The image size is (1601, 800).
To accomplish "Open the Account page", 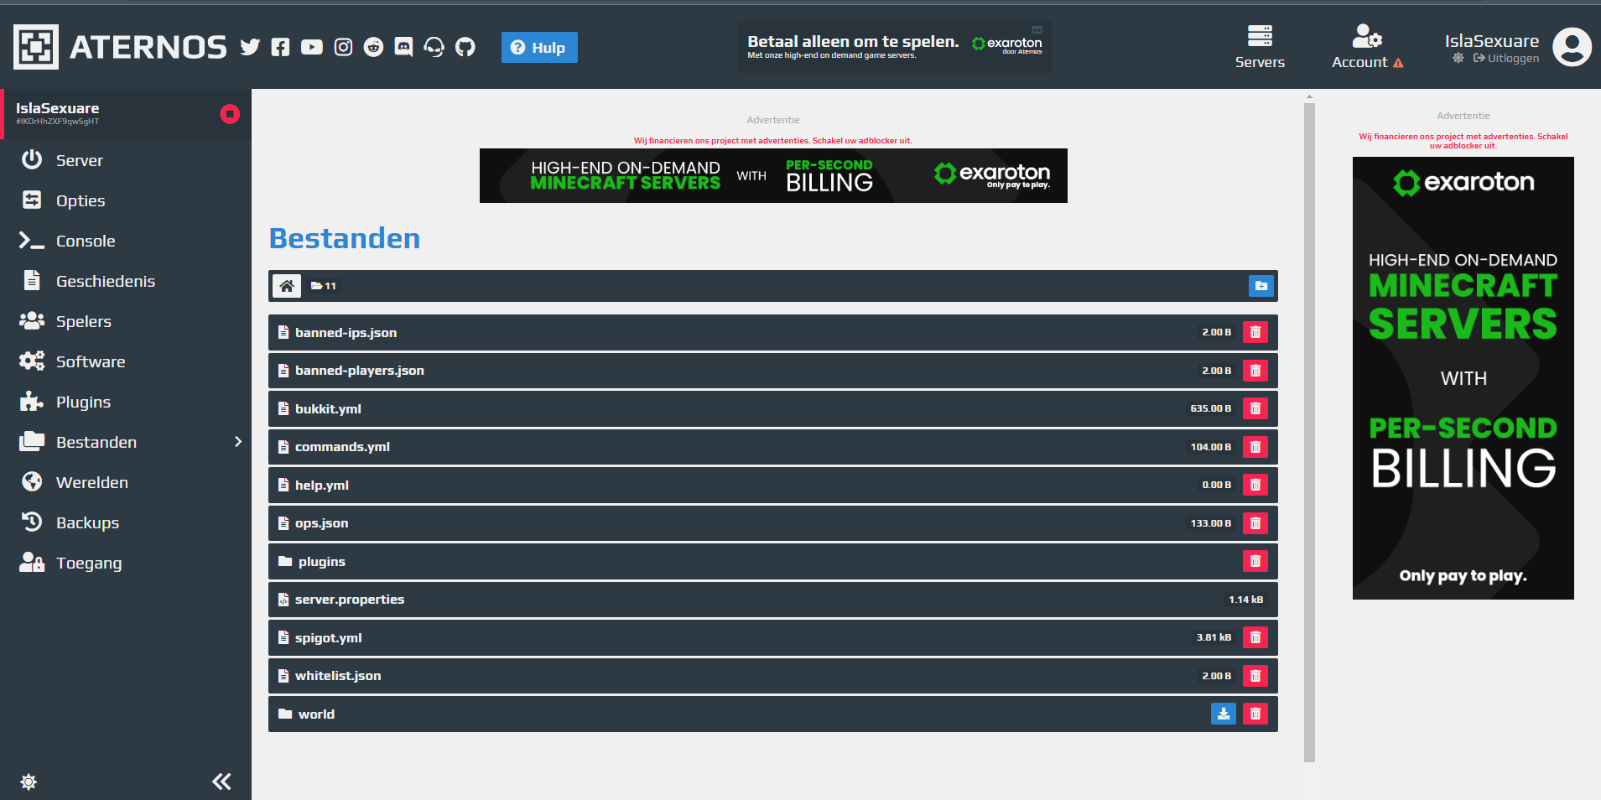I will [x=1367, y=47].
